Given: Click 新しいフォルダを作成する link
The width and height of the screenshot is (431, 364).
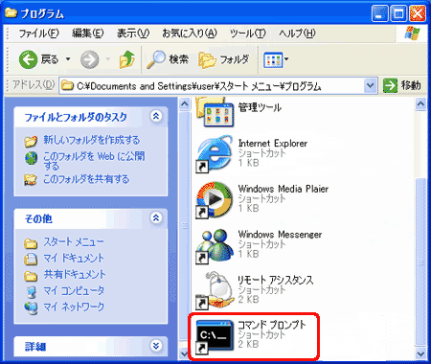Looking at the screenshot, I should pyautogui.click(x=92, y=140).
